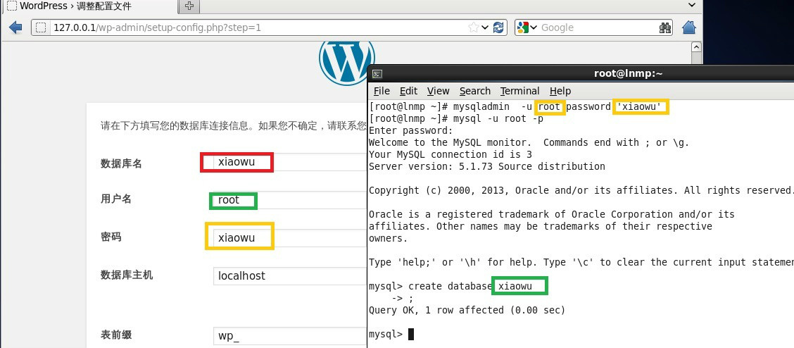This screenshot has height=348, width=794.
Task: Open the terminal Edit menu
Action: [408, 91]
